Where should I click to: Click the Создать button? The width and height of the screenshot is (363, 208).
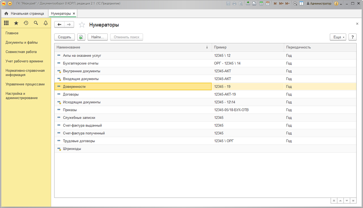click(65, 37)
